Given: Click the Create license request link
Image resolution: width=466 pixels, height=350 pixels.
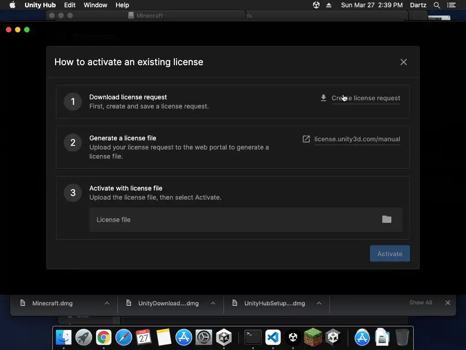Looking at the screenshot, I should point(366,98).
